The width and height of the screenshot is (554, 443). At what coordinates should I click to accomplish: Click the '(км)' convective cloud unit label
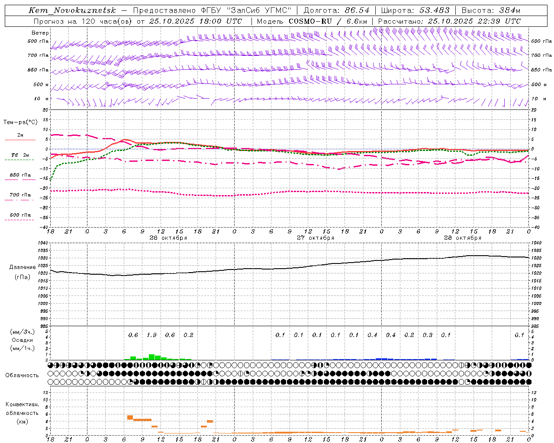[x=23, y=421]
